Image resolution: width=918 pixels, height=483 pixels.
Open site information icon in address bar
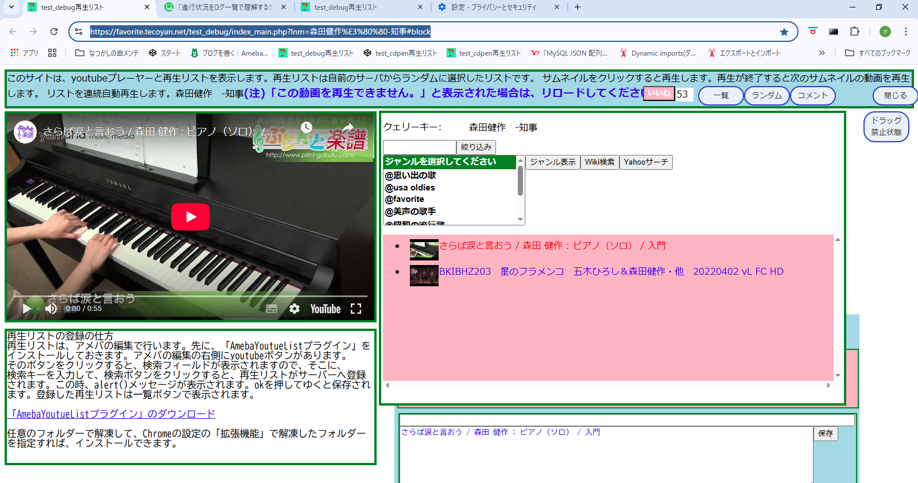pyautogui.click(x=79, y=32)
